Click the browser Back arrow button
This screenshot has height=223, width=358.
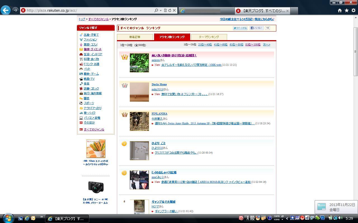pyautogui.click(x=6, y=10)
